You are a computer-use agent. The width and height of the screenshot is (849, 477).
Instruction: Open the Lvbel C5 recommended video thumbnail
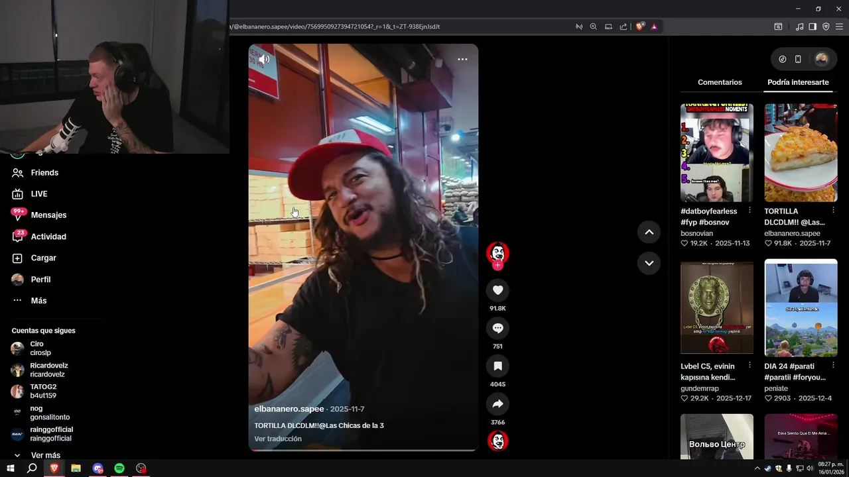click(x=717, y=307)
